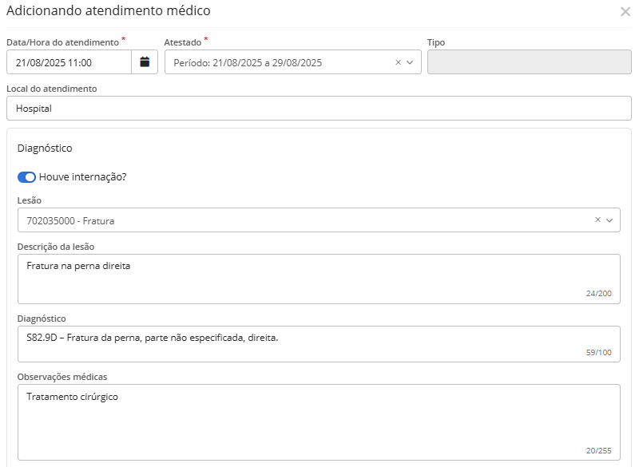The width and height of the screenshot is (639, 467).
Task: Expand the Atestado dropdown chevron
Action: click(411, 62)
